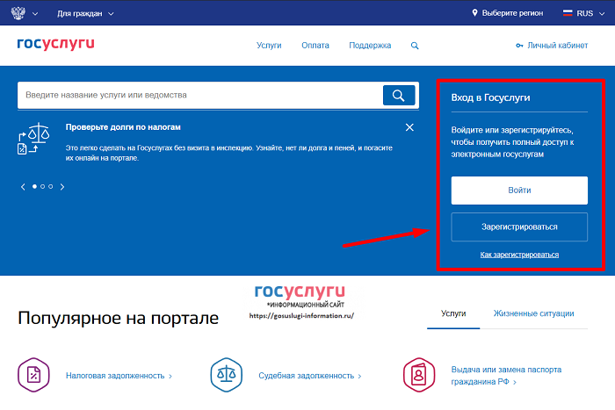Screen dimensions: 615x410
Task: Select the first banner slide dot
Action: (x=34, y=187)
